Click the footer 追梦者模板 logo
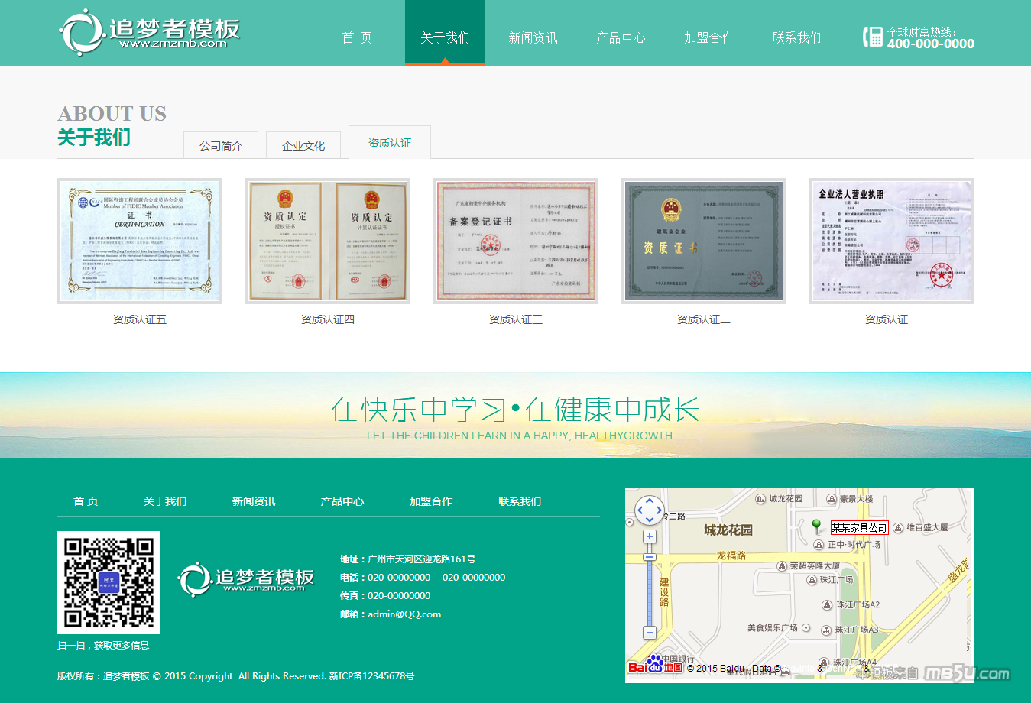Image resolution: width=1031 pixels, height=703 pixels. [246, 579]
